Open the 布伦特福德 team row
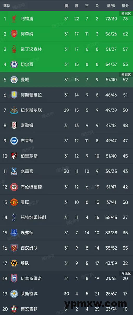Image resolution: width=133 pixels, height=315 pixels. coord(66,187)
